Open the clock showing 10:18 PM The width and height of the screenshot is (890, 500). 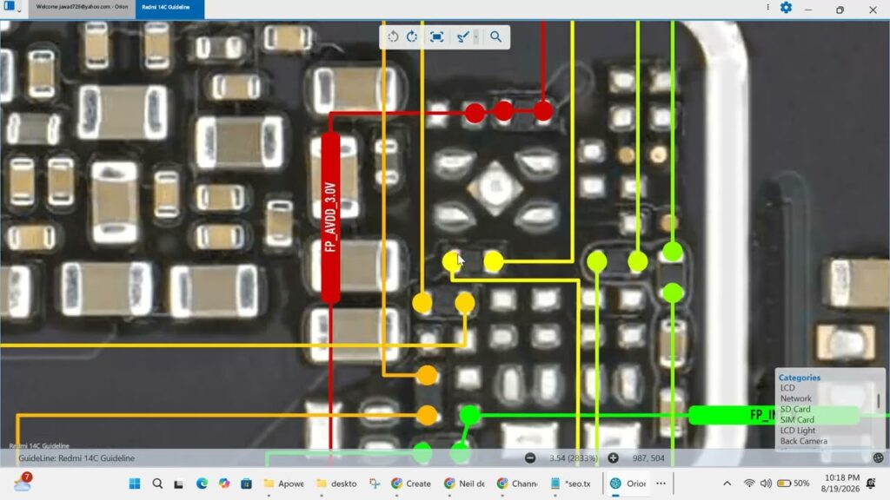pos(840,483)
